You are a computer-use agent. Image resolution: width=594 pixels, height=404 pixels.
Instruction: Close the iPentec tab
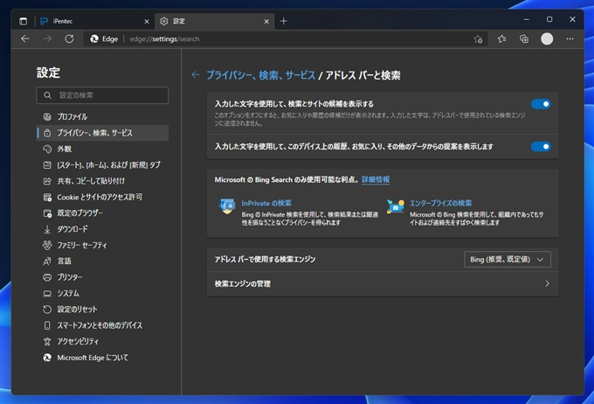coord(147,22)
